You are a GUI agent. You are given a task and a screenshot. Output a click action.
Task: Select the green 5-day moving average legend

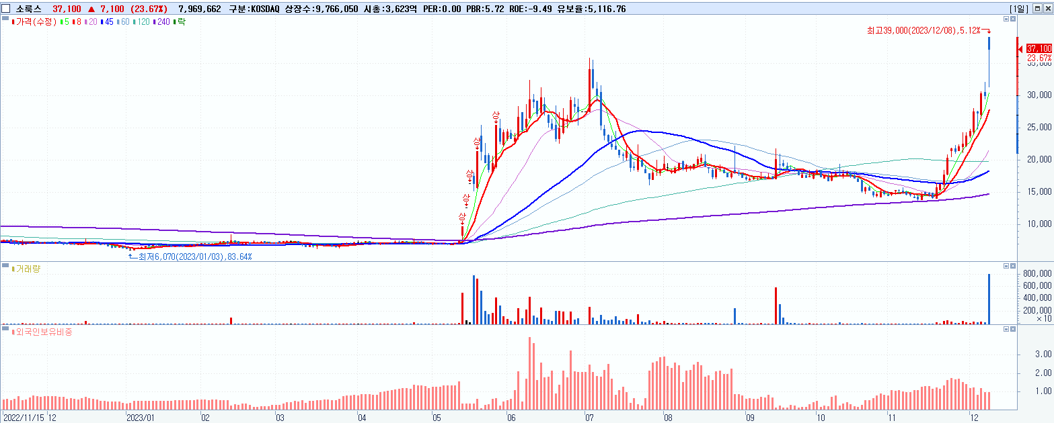pos(63,22)
